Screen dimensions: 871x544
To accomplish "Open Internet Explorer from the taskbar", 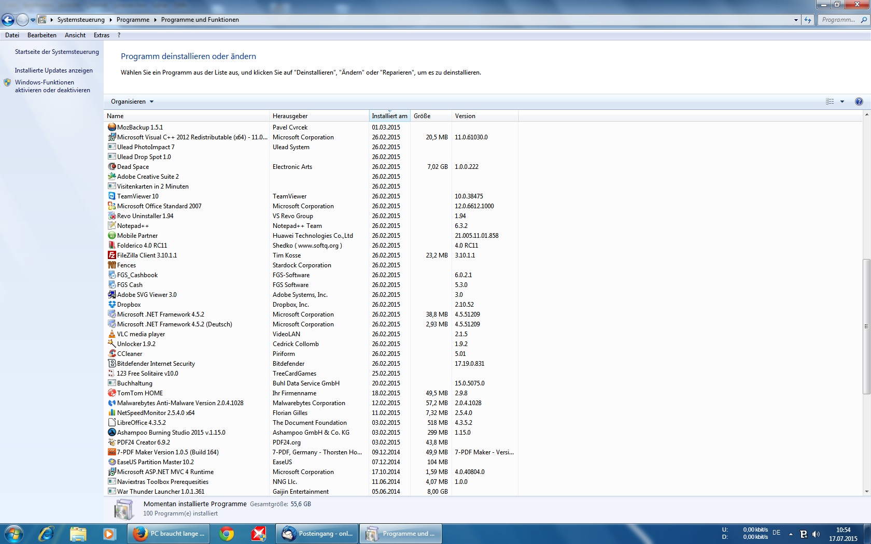I will 46,534.
